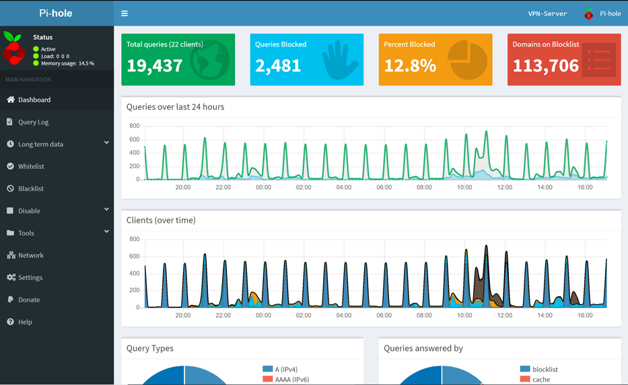Open the Donate link
Image resolution: width=628 pixels, height=385 pixels.
57,300
